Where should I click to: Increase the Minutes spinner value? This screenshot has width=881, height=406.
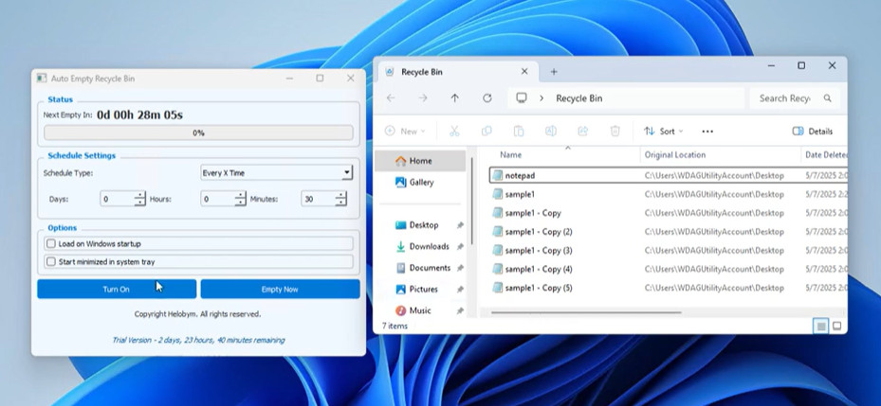(340, 195)
